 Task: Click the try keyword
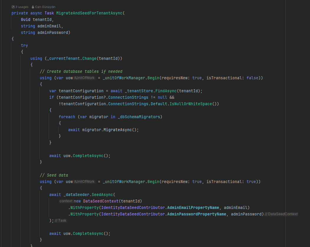(x=24, y=45)
